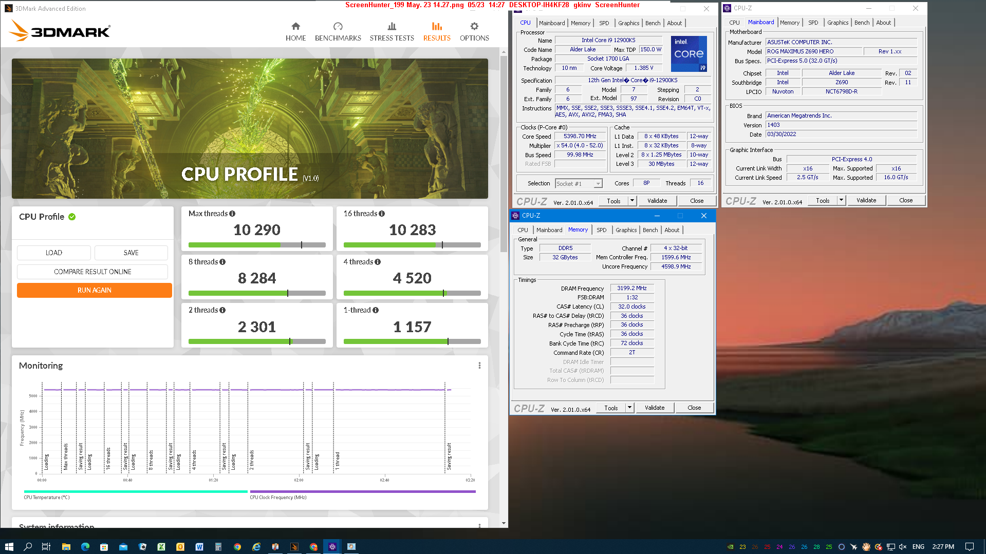
Task: Click the DRAM Frequency 3199.2 MHz value
Action: point(632,289)
